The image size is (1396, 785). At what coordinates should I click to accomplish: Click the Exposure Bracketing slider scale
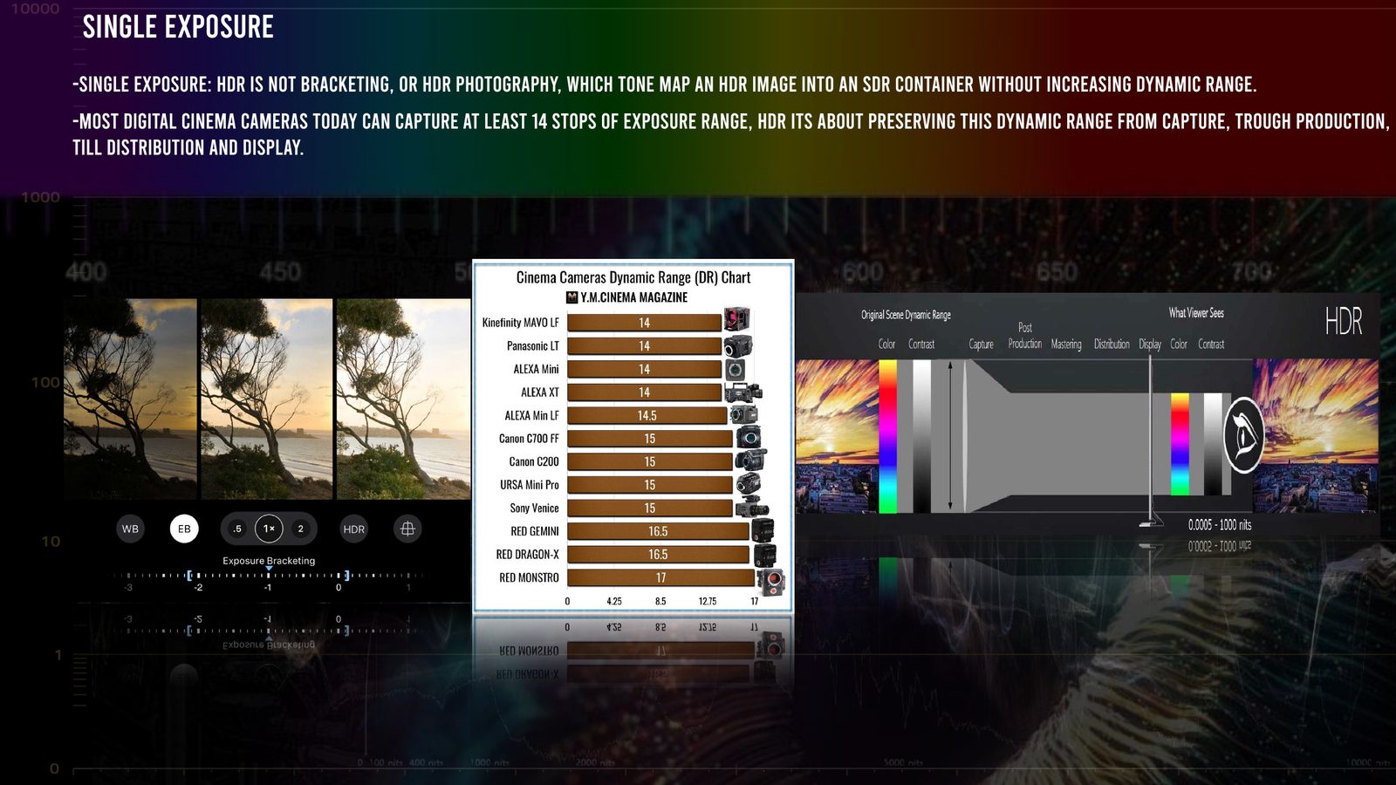(269, 576)
